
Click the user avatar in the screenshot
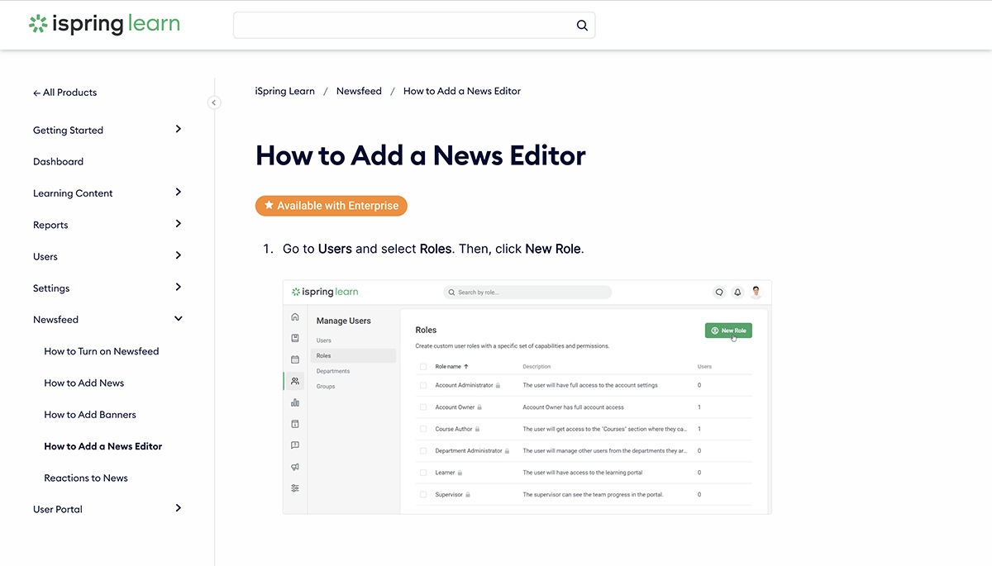[x=756, y=292]
